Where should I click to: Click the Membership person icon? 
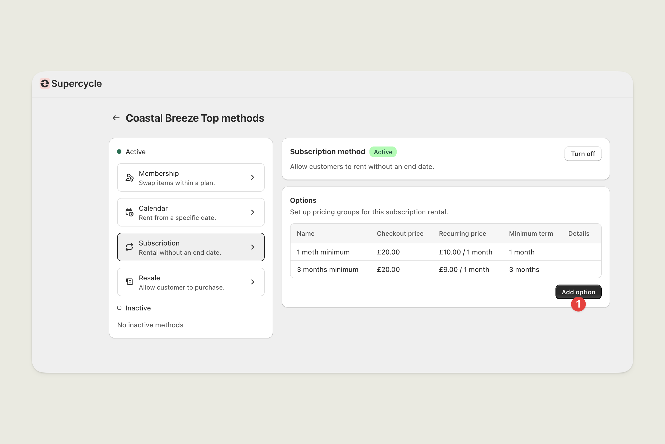click(129, 178)
